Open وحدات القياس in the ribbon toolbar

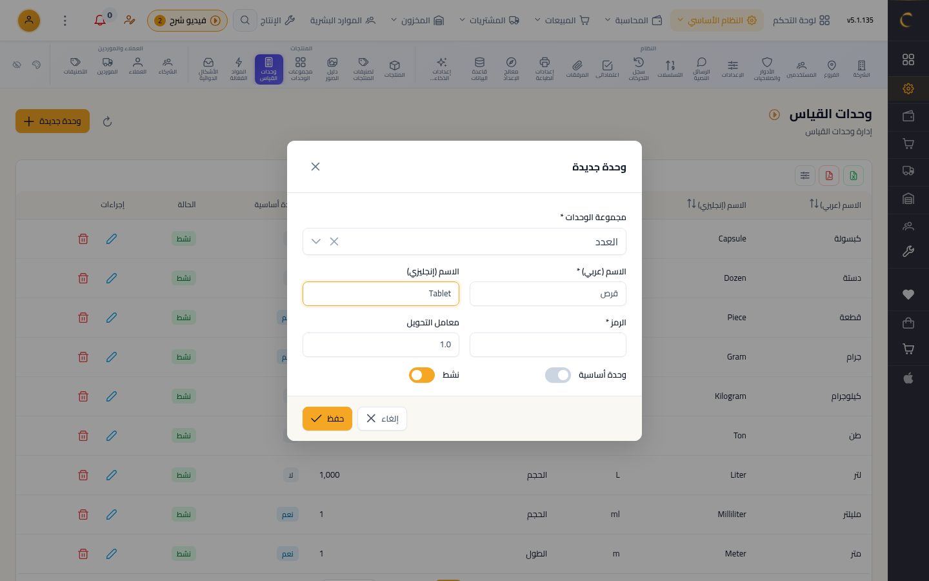coord(269,69)
